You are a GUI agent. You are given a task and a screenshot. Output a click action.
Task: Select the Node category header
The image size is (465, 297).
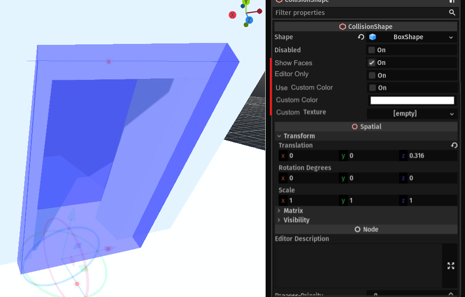[x=366, y=229]
